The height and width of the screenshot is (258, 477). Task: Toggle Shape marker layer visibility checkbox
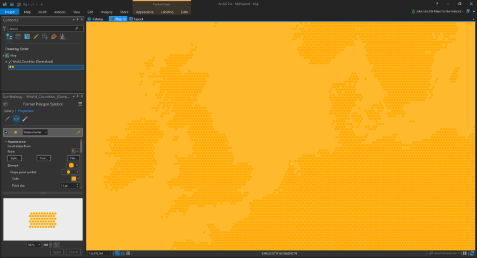tap(6, 132)
